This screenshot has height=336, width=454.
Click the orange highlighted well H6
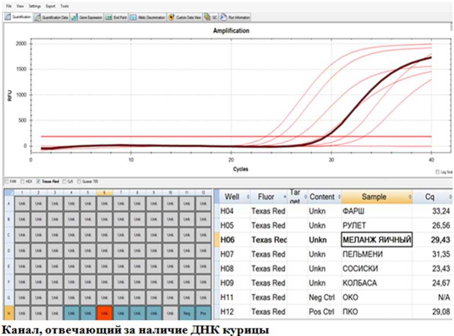(104, 313)
